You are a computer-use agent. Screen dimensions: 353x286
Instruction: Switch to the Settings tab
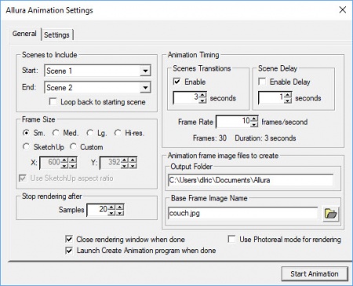[56, 35]
